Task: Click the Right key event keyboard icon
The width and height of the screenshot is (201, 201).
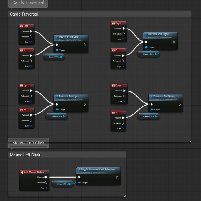Action: point(113,23)
